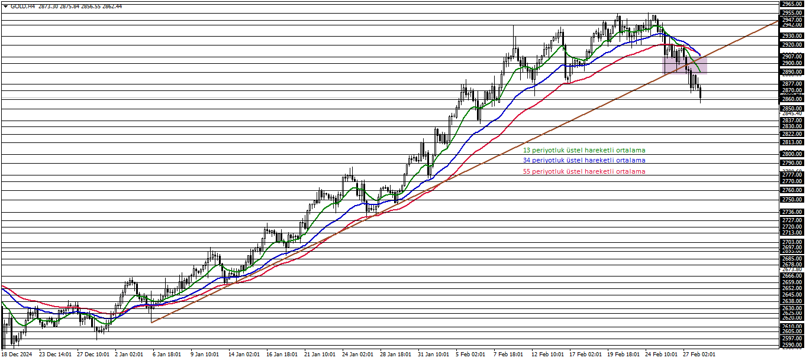Click the 2790.00 price level label
The width and height of the screenshot is (806, 361).
[x=791, y=162]
